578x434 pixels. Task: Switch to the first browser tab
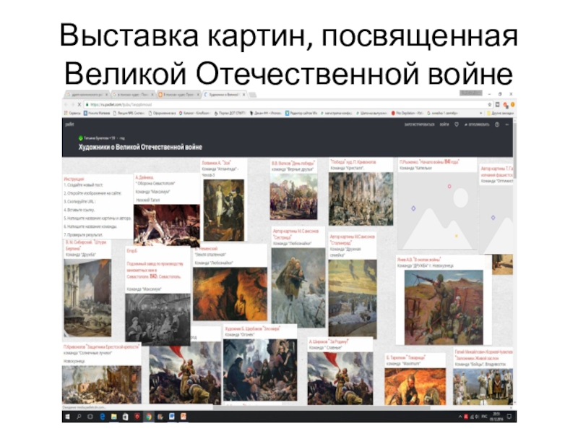click(x=87, y=95)
